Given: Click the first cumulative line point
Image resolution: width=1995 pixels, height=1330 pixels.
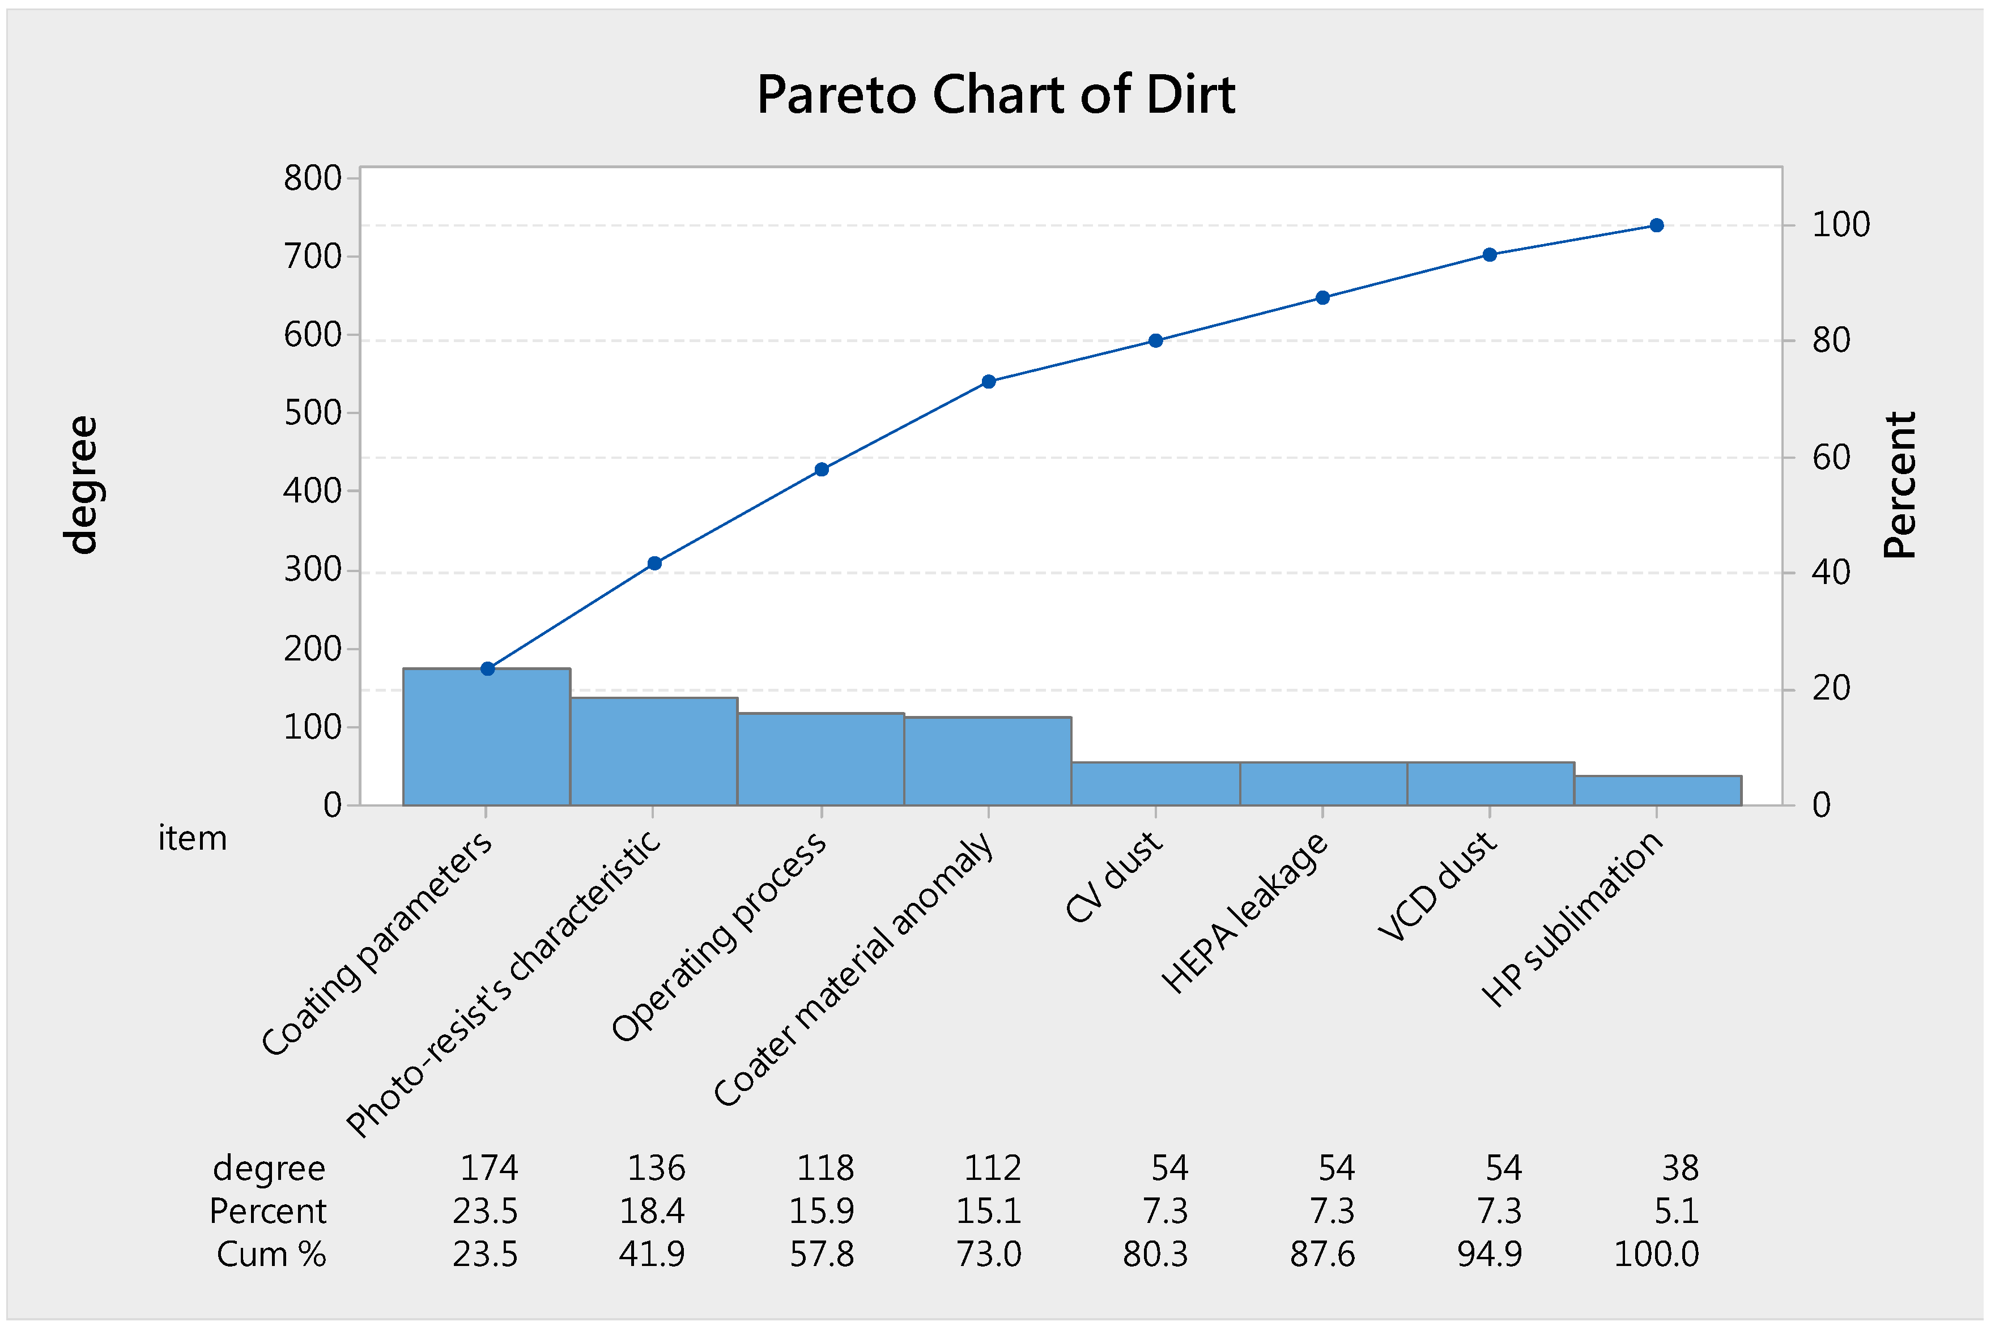Looking at the screenshot, I should (488, 669).
